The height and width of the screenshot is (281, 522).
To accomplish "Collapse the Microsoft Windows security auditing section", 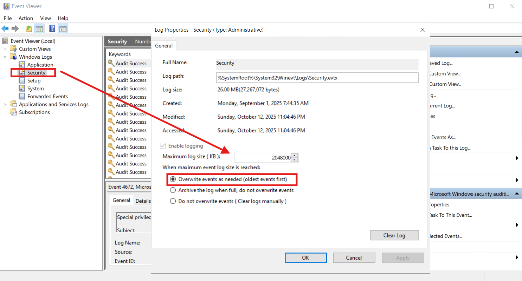I will click(517, 194).
